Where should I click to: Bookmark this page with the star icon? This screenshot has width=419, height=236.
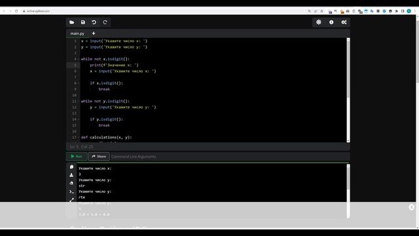click(321, 11)
